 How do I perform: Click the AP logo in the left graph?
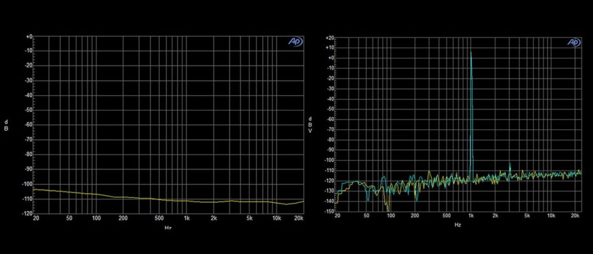(x=295, y=42)
